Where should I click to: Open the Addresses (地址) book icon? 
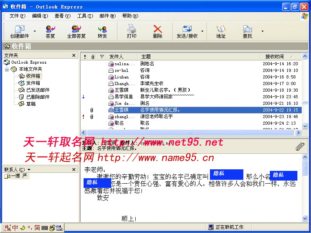click(221, 30)
